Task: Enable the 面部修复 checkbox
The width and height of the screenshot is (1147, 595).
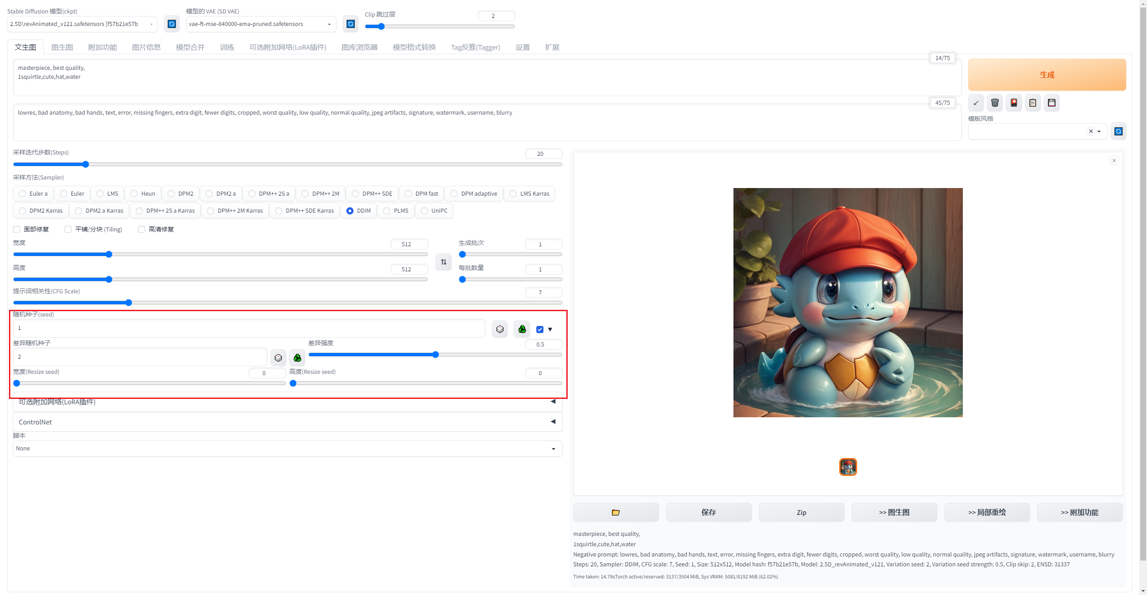Action: click(17, 229)
